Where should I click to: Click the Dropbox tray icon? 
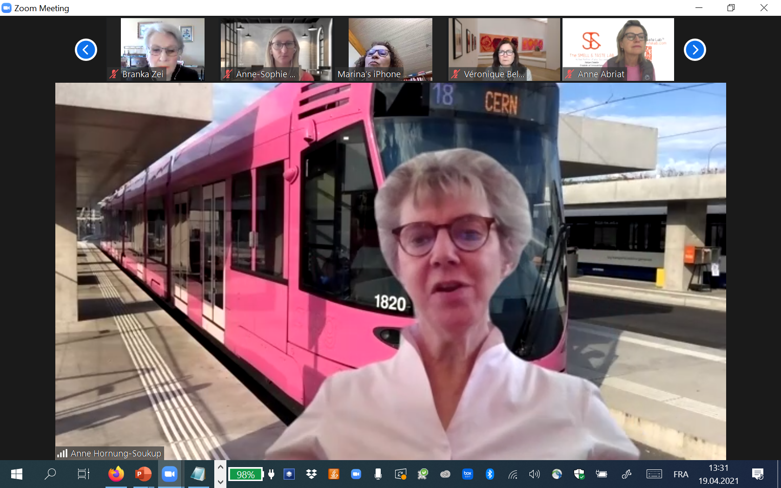click(311, 474)
